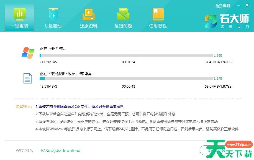This screenshot has height=160, width=254.
Task: Click the 石大师 green S logo
Action: click(211, 21)
